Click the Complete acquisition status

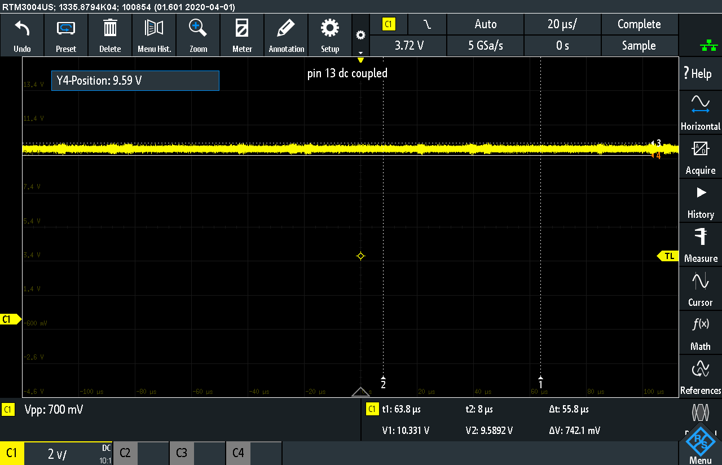[639, 24]
